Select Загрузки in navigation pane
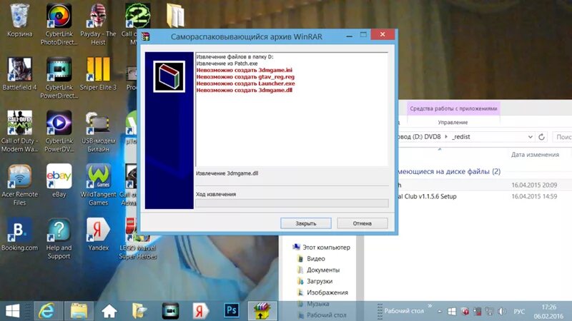 315,281
